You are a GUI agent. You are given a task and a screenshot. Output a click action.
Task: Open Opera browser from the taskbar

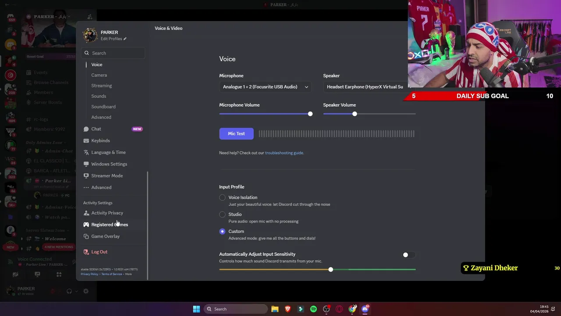tap(339, 309)
